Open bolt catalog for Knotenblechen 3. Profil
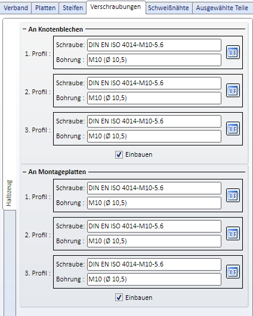The image size is (253, 316). point(233,129)
